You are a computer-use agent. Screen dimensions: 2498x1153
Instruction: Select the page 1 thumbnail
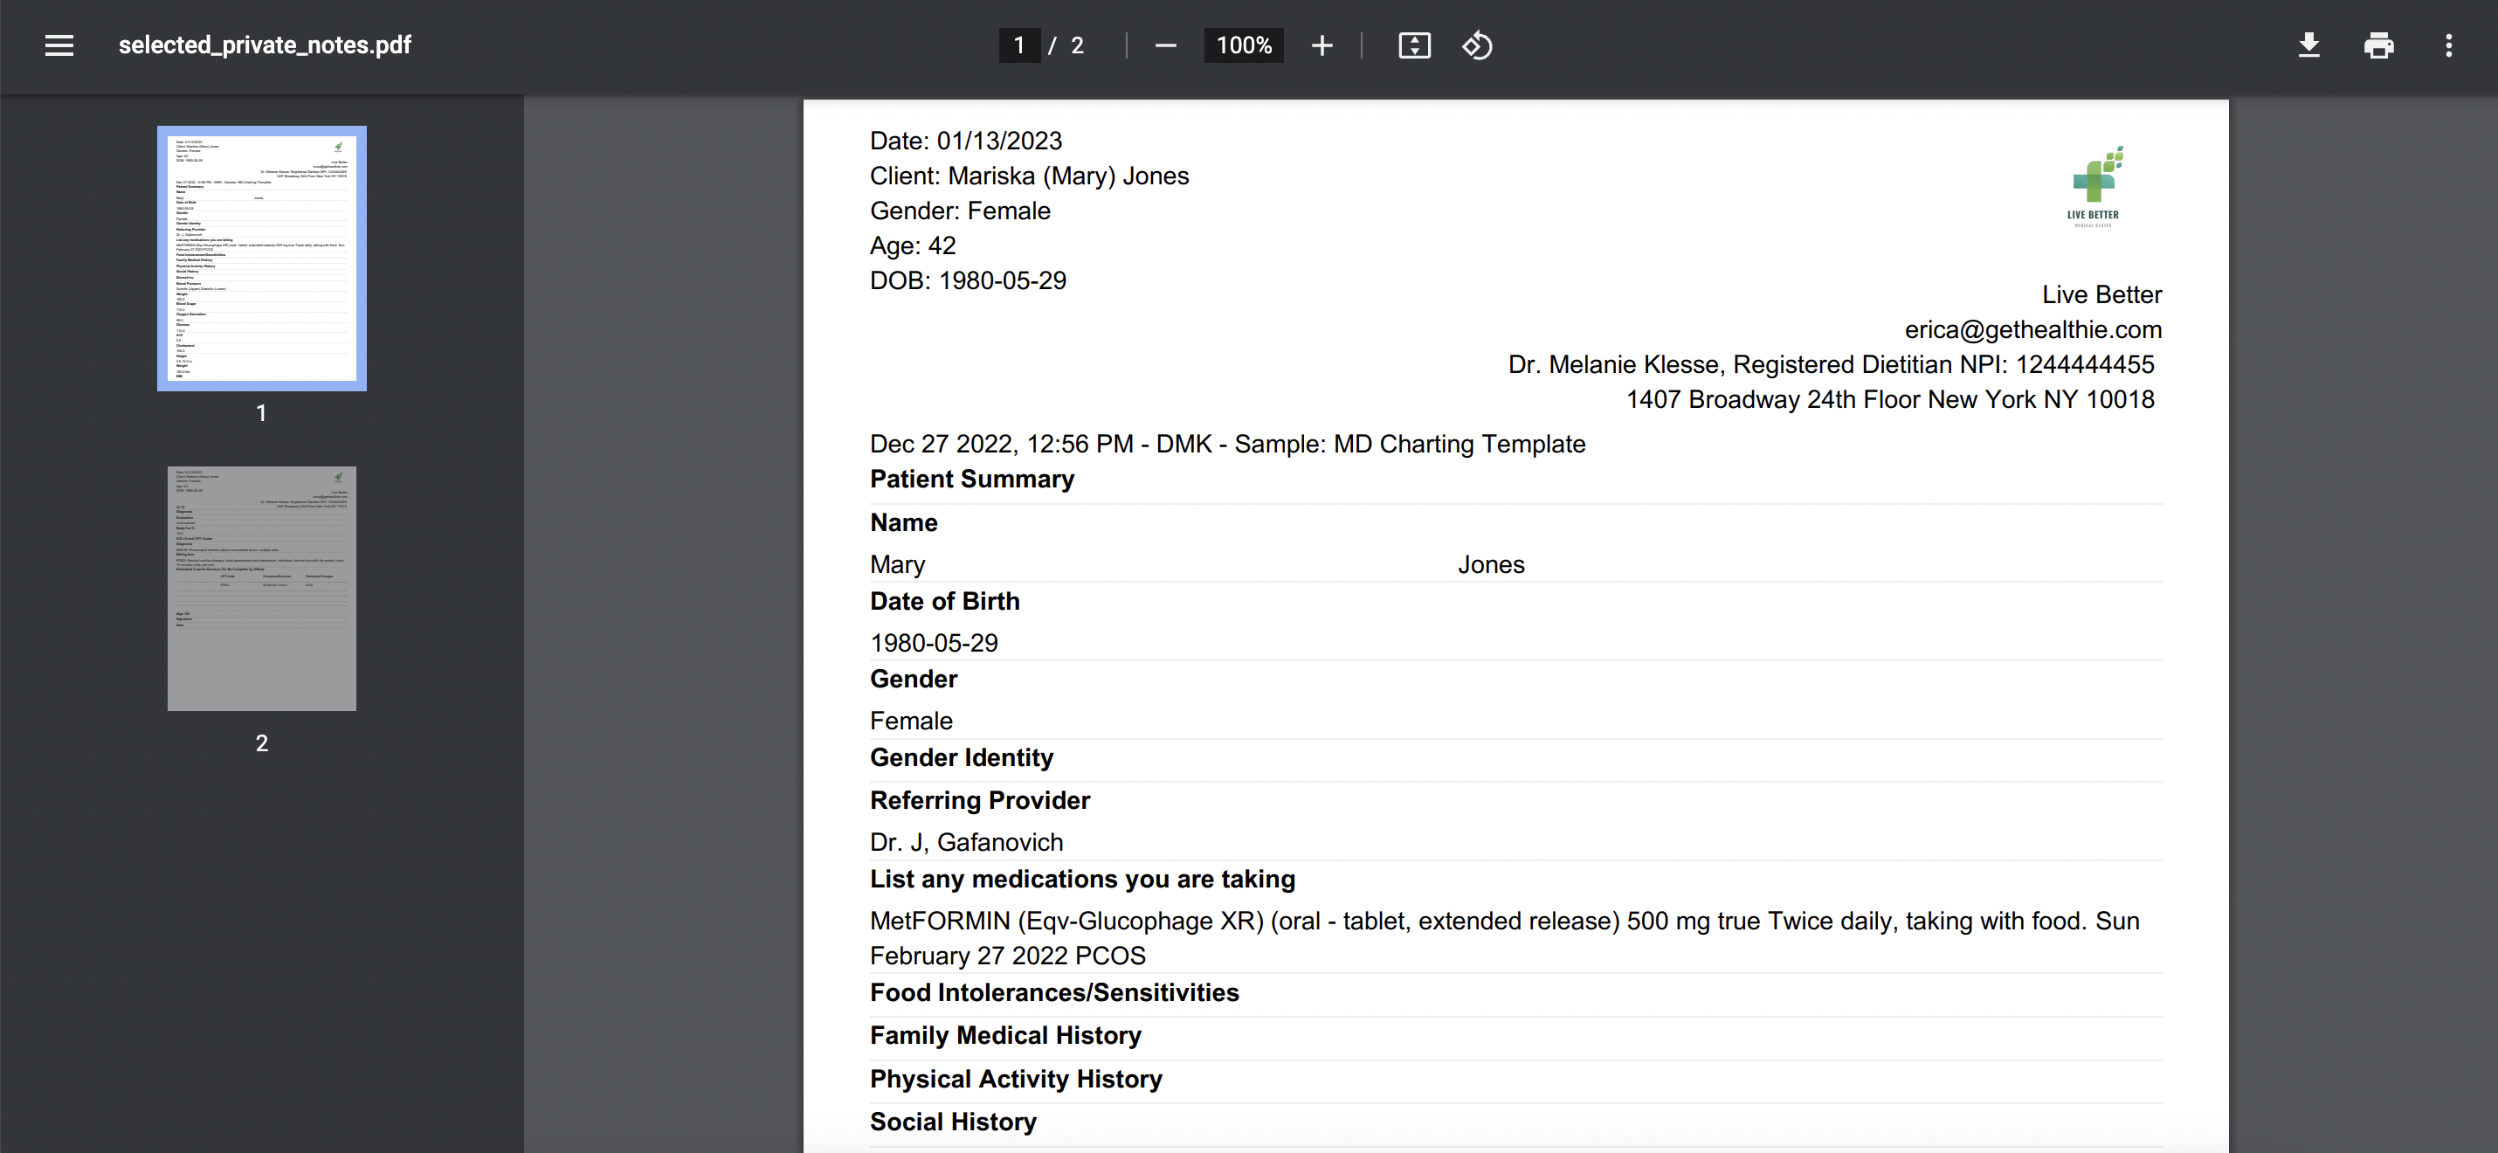pos(262,258)
